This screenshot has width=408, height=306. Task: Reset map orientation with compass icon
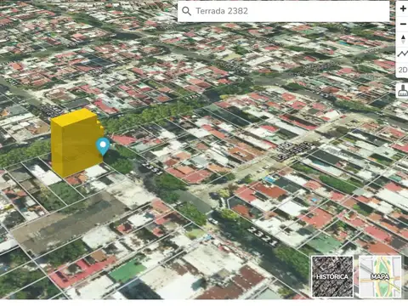coord(403,39)
